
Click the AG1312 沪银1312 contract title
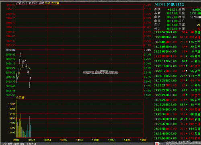coord(169,4)
